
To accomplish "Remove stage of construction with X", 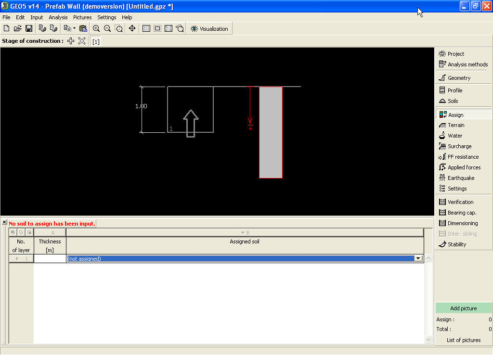I will [x=82, y=41].
